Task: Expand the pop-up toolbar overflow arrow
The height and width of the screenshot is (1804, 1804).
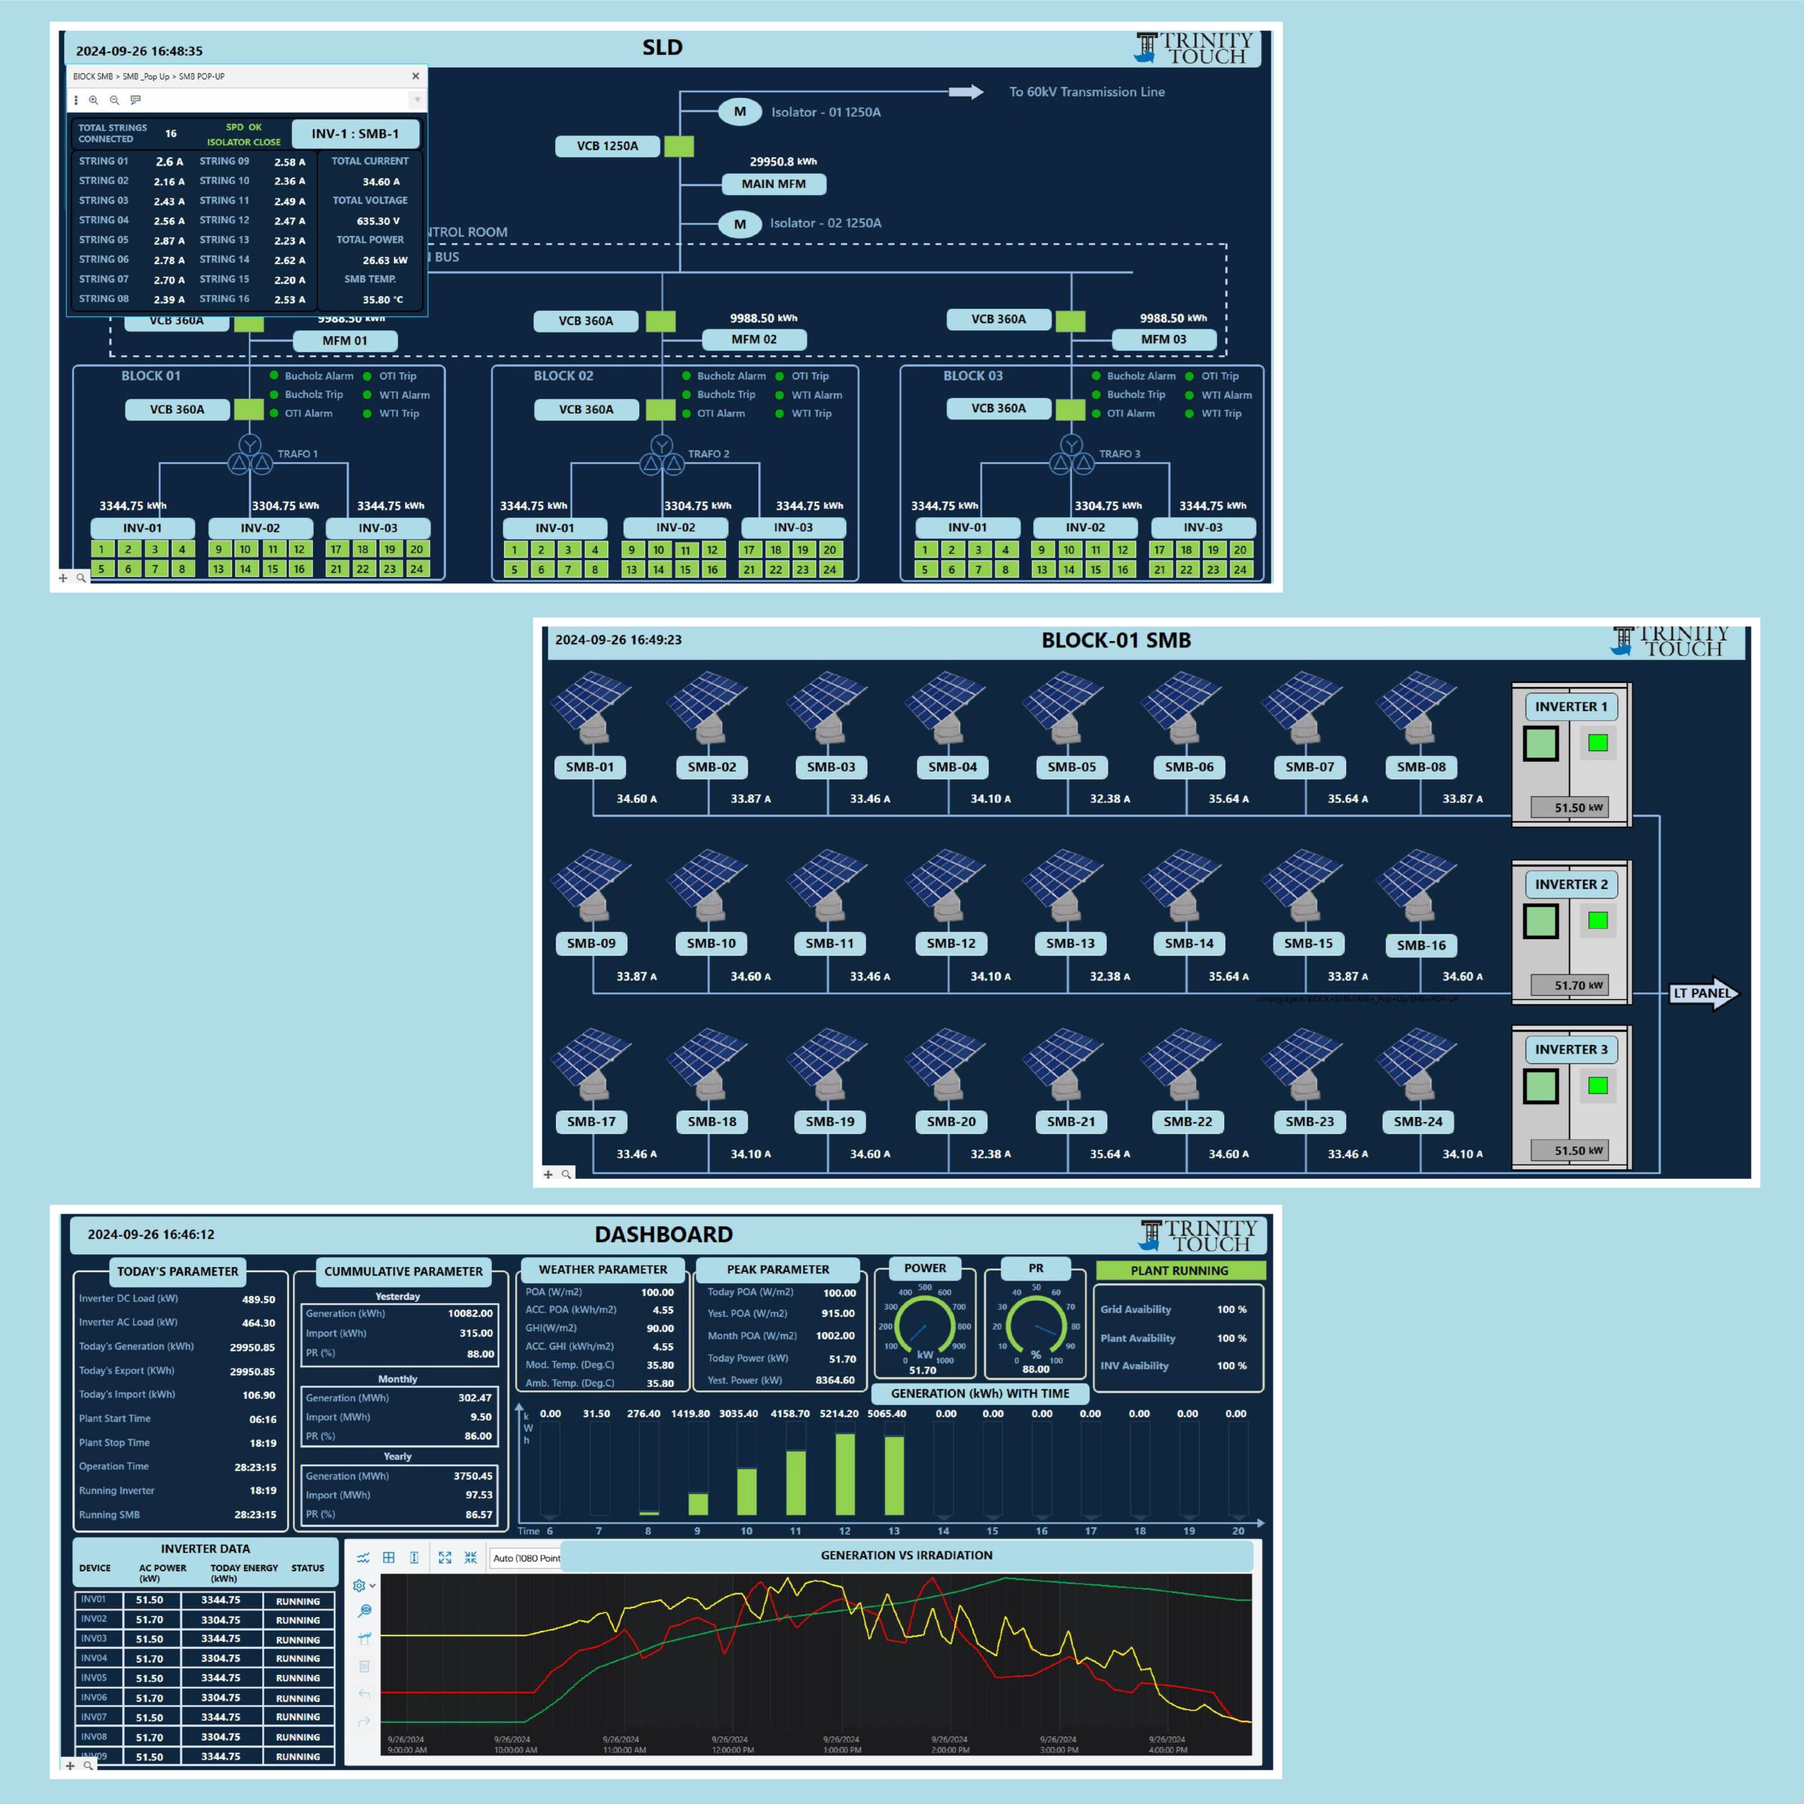Action: click(417, 100)
